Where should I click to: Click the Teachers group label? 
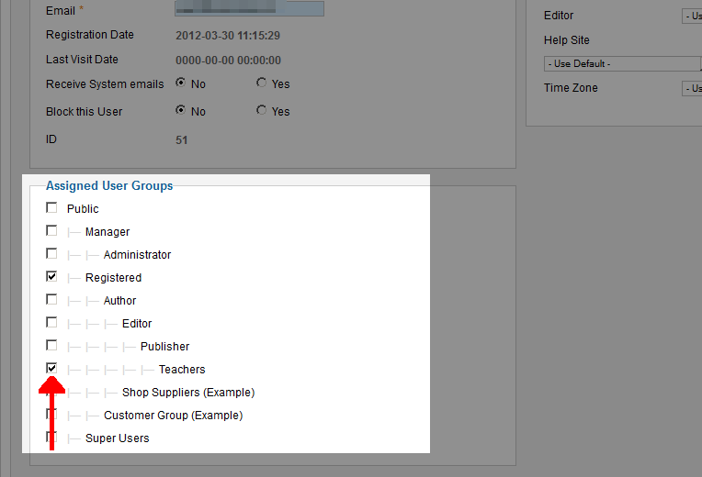pos(182,370)
